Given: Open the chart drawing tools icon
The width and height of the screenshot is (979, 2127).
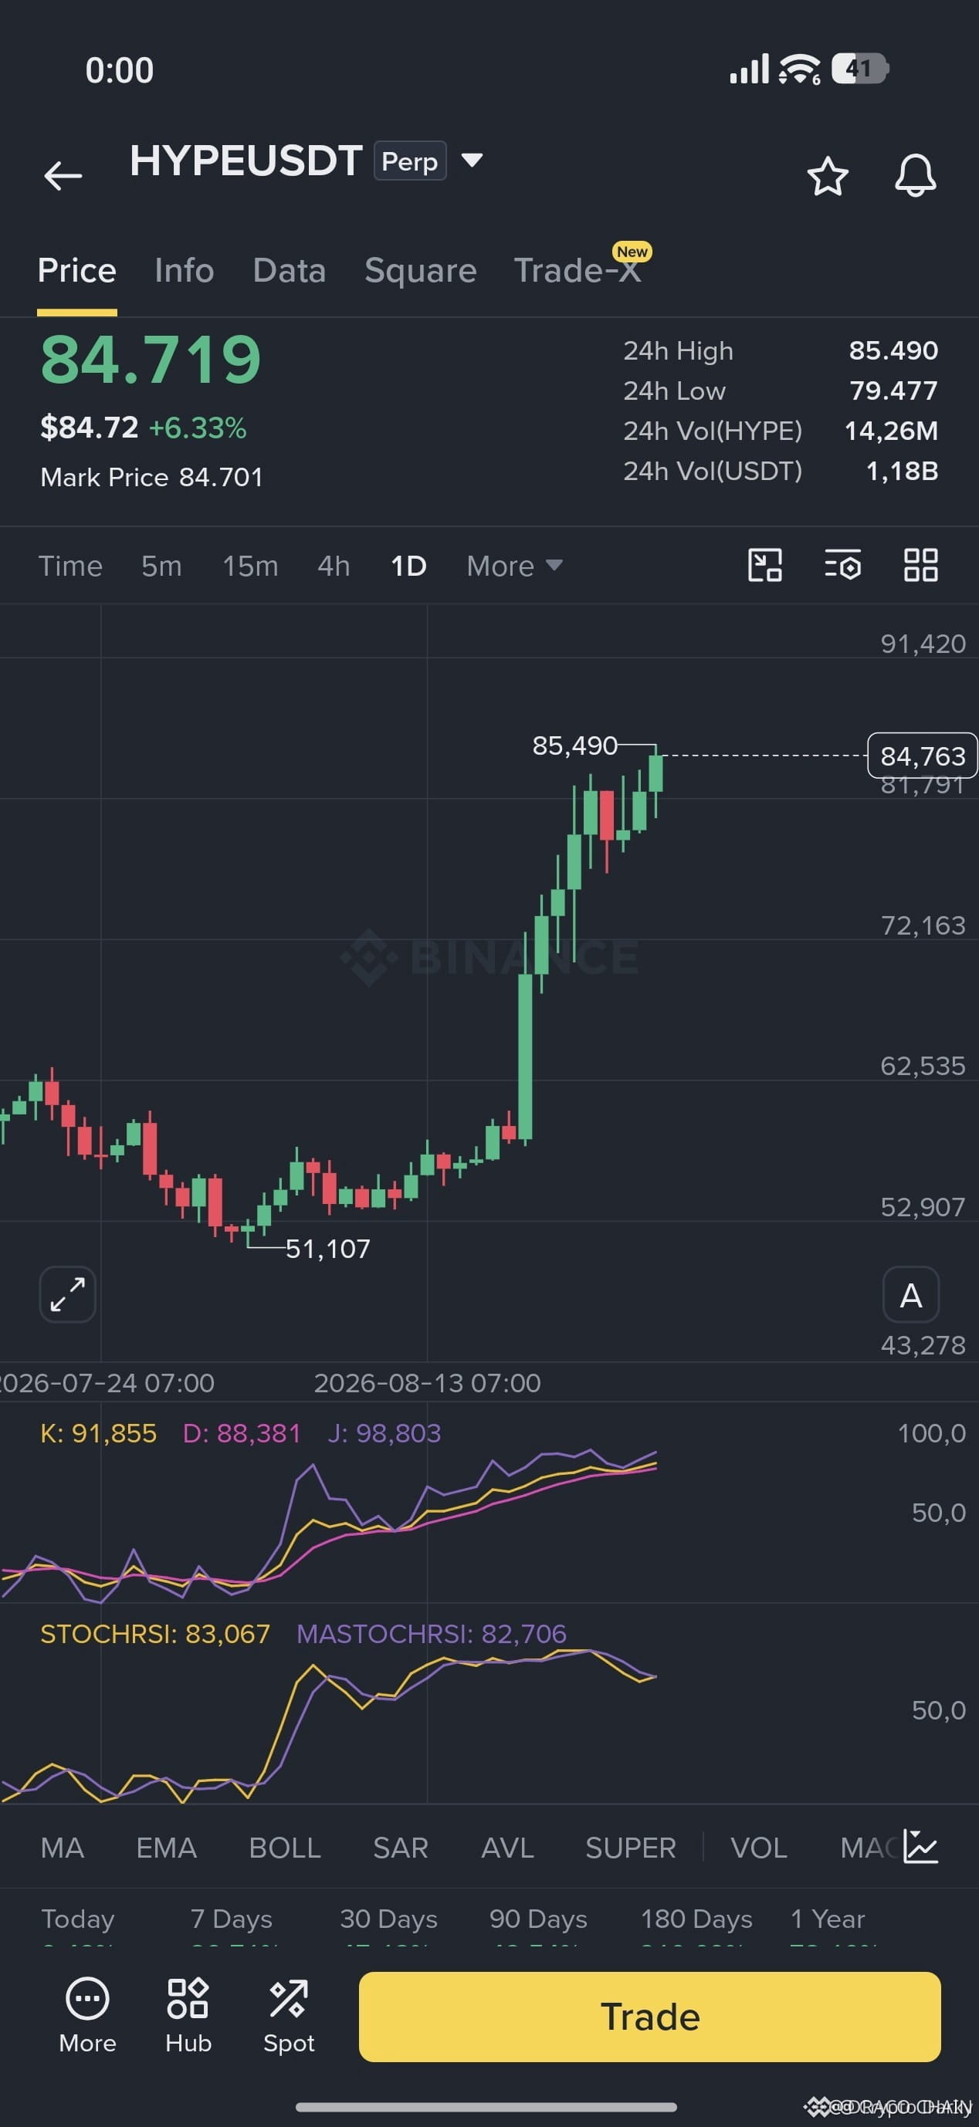Looking at the screenshot, I should pos(765,566).
